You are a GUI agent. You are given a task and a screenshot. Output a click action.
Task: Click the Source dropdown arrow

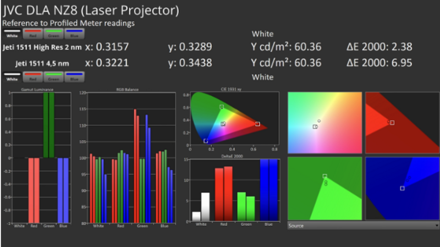pos(437,226)
